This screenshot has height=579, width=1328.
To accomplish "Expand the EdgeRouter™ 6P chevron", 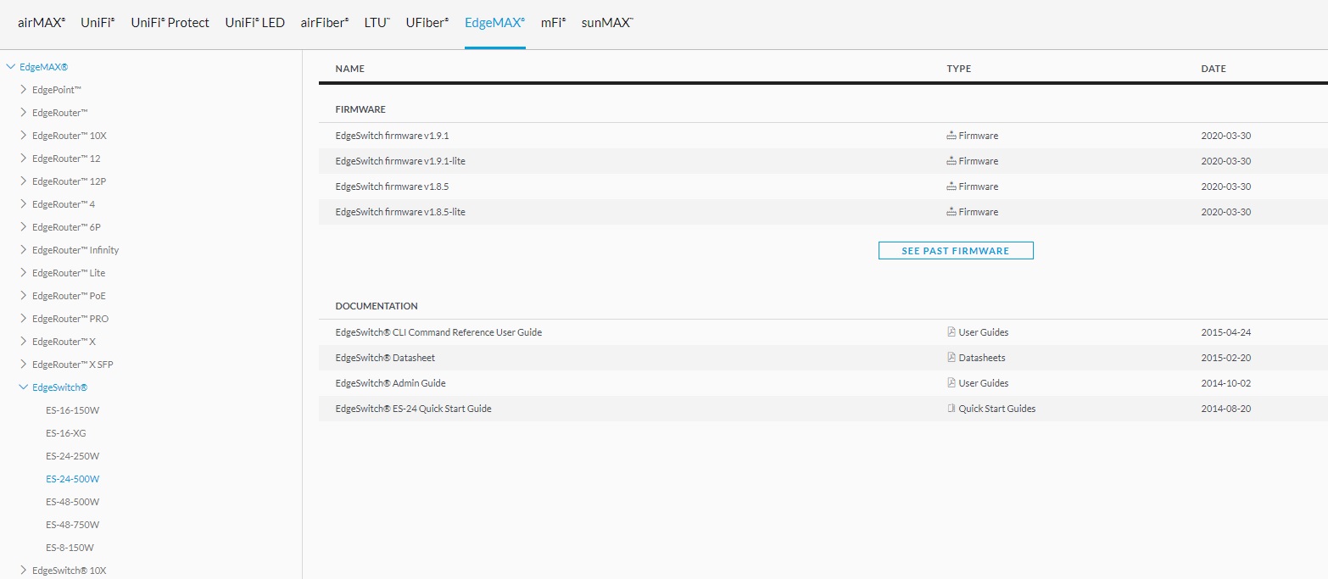I will [24, 226].
